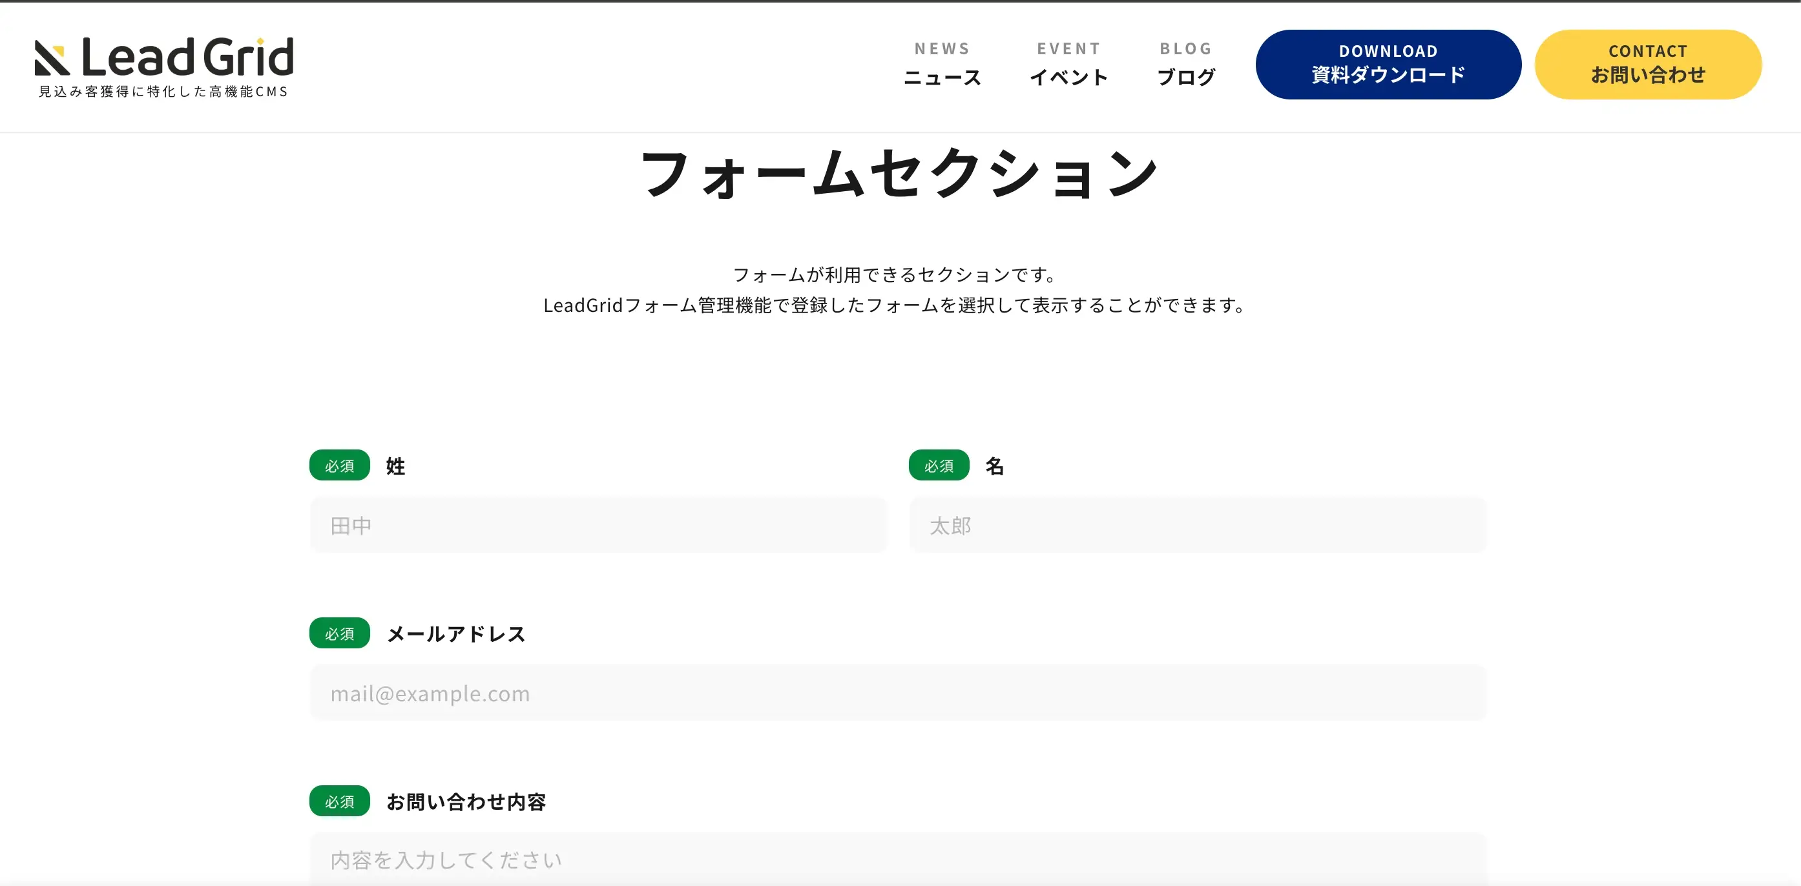This screenshot has height=886, width=1801.
Task: Click the 必須 badge beside お問い合わせ内容
Action: [x=340, y=801]
